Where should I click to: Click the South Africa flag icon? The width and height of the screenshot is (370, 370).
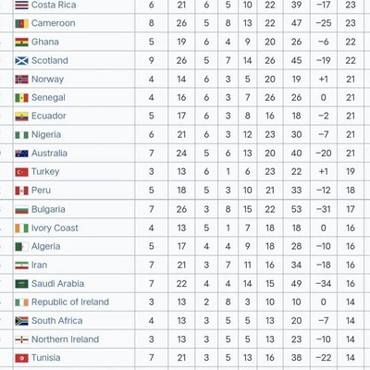point(21,321)
